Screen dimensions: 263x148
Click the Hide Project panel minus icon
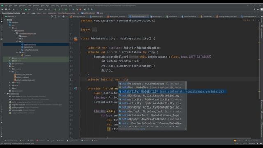[67, 16]
